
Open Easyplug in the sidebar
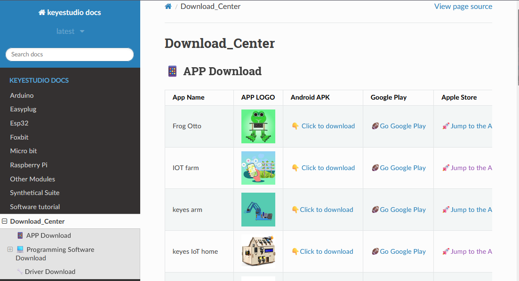23,109
